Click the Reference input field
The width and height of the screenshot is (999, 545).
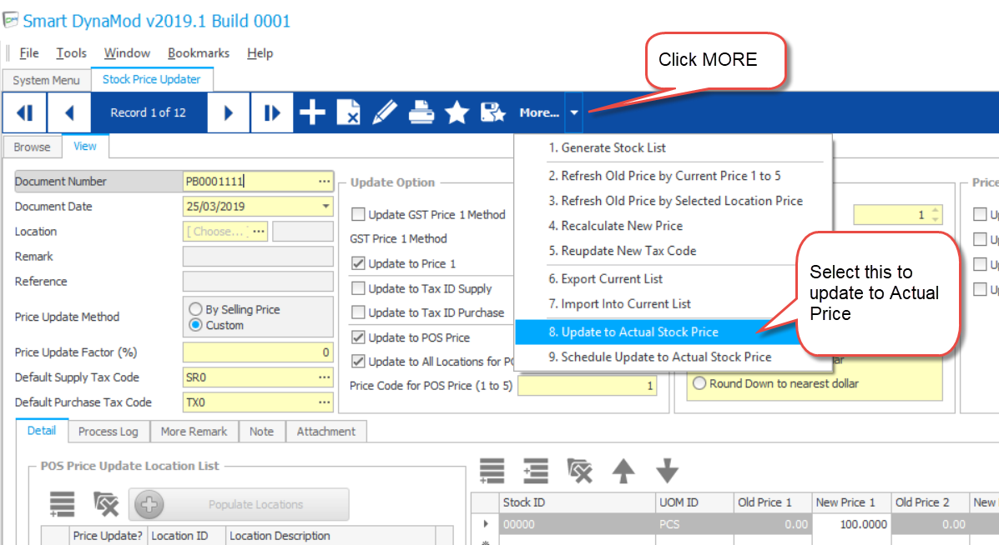click(258, 281)
